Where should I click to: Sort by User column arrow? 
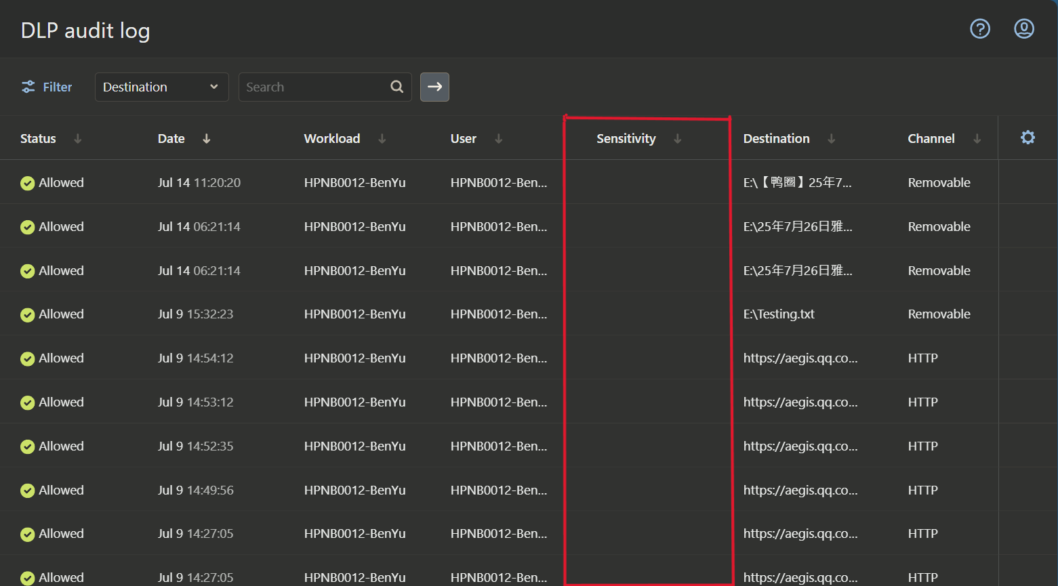point(499,139)
